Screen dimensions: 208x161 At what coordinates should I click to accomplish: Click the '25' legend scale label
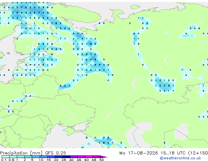click(x=64, y=160)
